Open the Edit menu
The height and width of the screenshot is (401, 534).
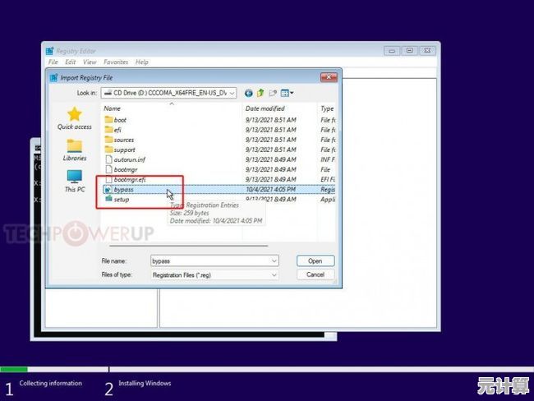click(71, 62)
